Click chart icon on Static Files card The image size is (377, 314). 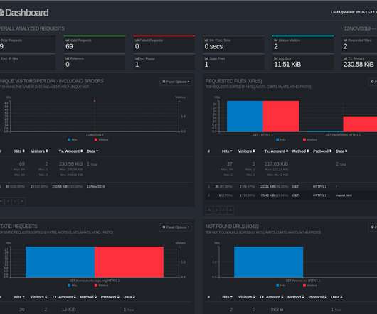point(206,58)
